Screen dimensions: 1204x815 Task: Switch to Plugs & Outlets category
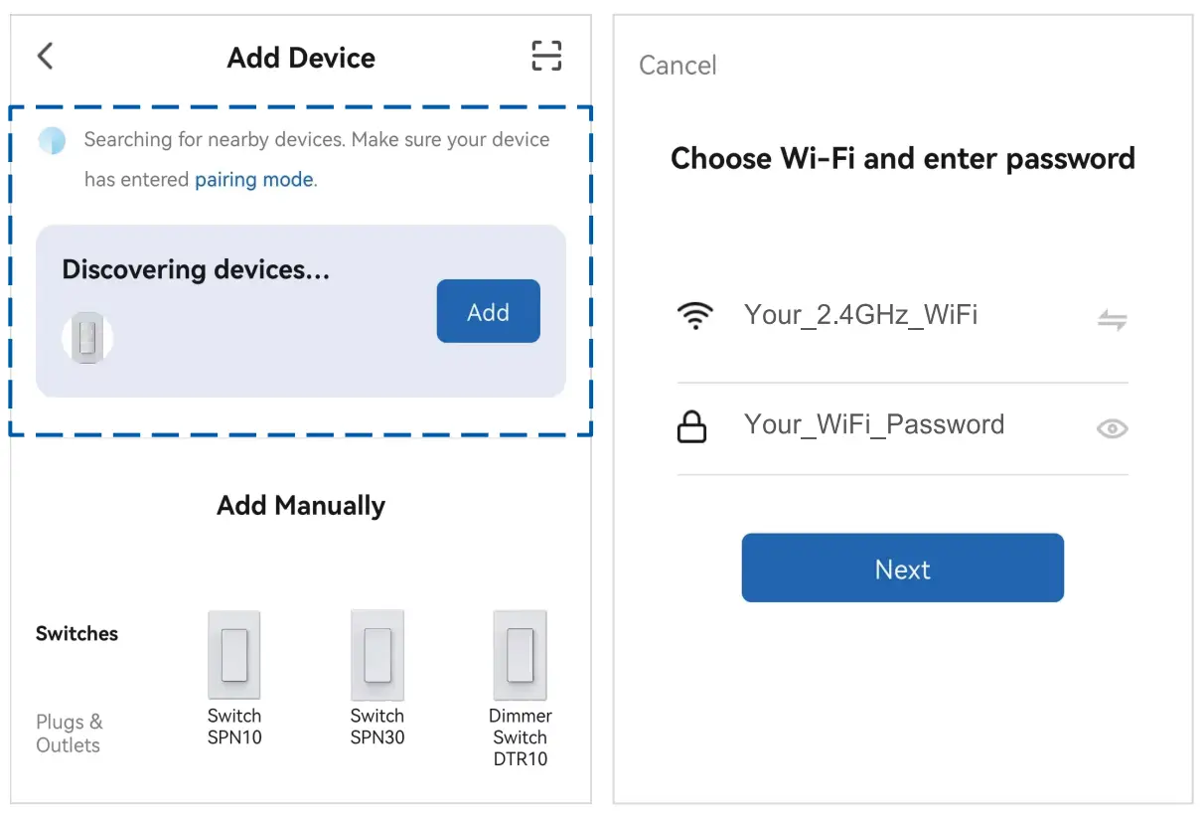(x=69, y=733)
